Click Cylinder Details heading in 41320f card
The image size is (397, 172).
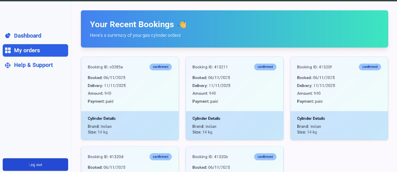(x=311, y=118)
